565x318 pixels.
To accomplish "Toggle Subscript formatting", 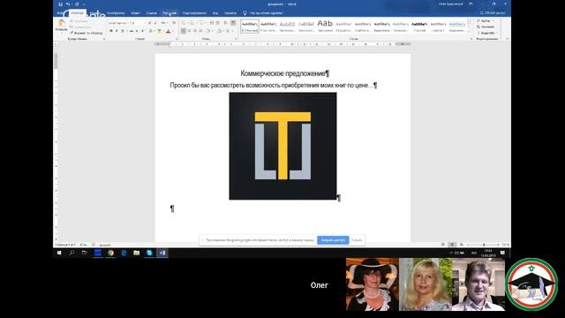I will click(x=137, y=32).
